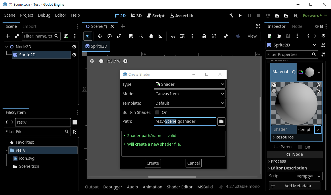Select the Scale Mode tool
Screen dimensions: 331x195
[119, 36]
